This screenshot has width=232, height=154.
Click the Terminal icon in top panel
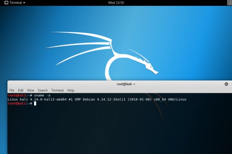click(x=6, y=3)
